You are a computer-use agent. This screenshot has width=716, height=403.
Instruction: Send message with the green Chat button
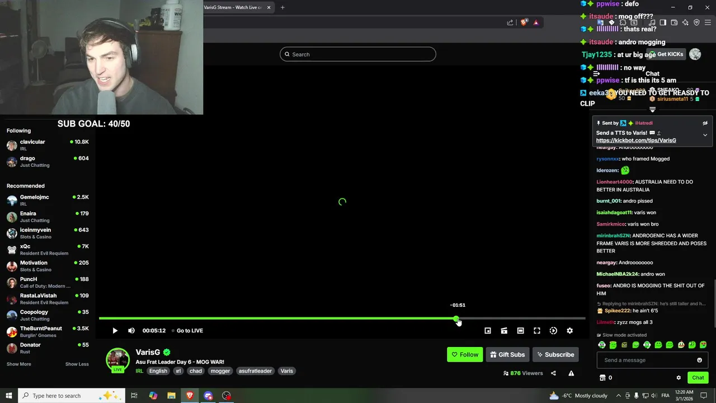698,378
